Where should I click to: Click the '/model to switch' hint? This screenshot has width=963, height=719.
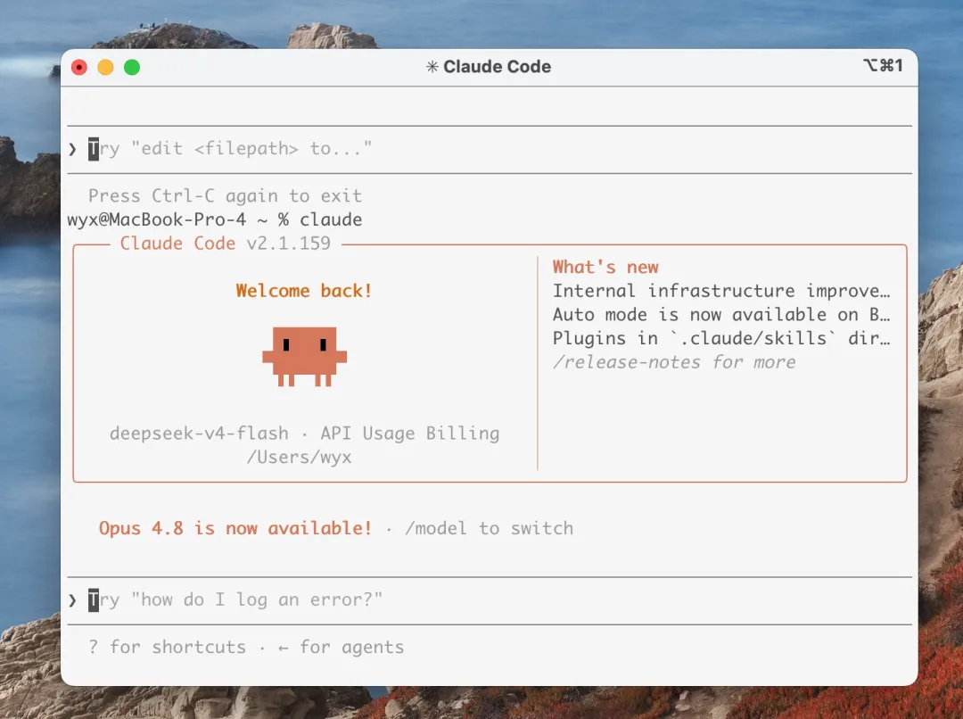point(489,528)
